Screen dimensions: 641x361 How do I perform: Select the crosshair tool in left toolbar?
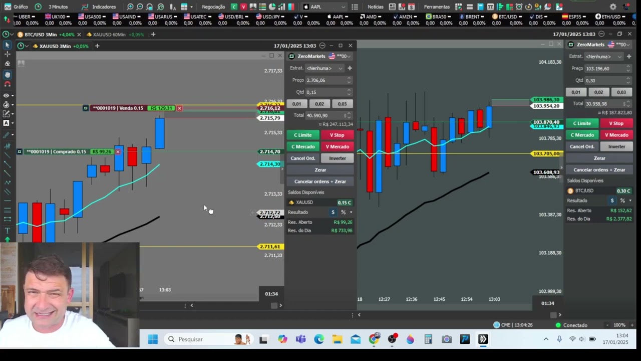tap(7, 54)
